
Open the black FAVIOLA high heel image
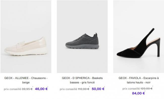[139, 37]
